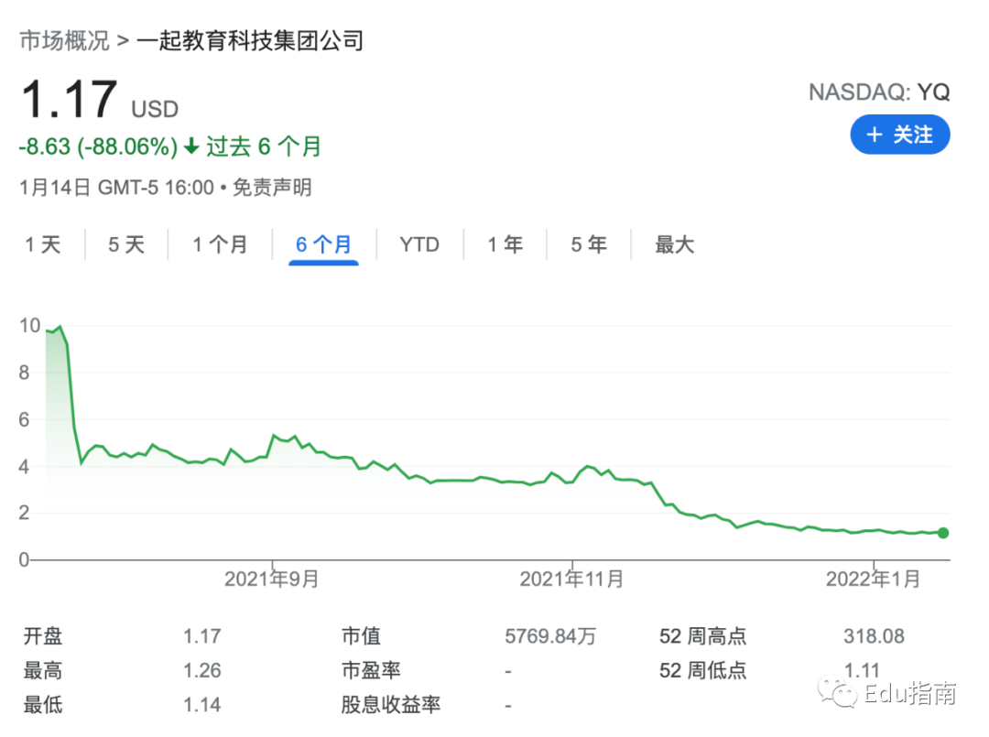Open the 市场概况 breadcrumb link
The image size is (989, 737).
tap(64, 40)
